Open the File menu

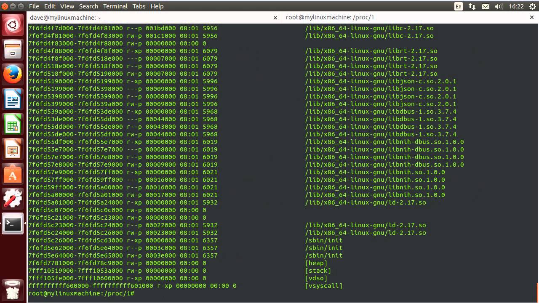pos(34,6)
